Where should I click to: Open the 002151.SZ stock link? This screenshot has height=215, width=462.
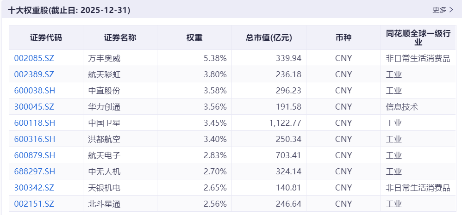[x=34, y=204]
